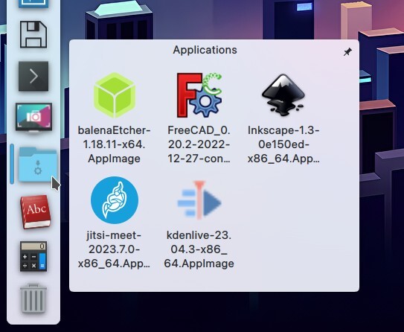The image size is (404, 332).
Task: Click the Inkscape-1.3-0e150ed file label
Action: click(283, 144)
